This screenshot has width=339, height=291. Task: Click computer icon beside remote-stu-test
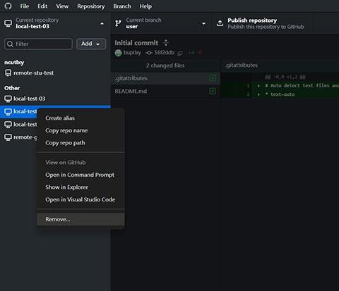[8, 73]
